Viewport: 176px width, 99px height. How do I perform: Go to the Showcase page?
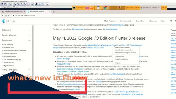[153, 21]
